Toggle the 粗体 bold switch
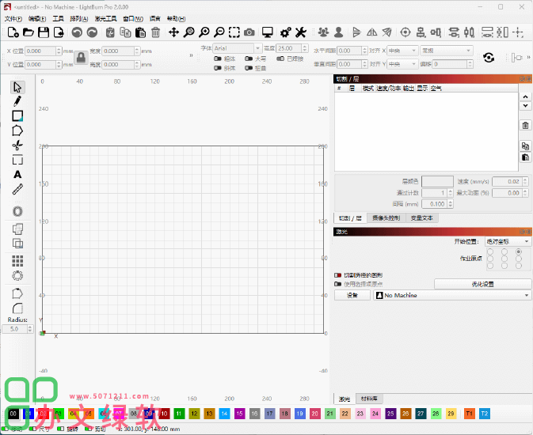 218,59
